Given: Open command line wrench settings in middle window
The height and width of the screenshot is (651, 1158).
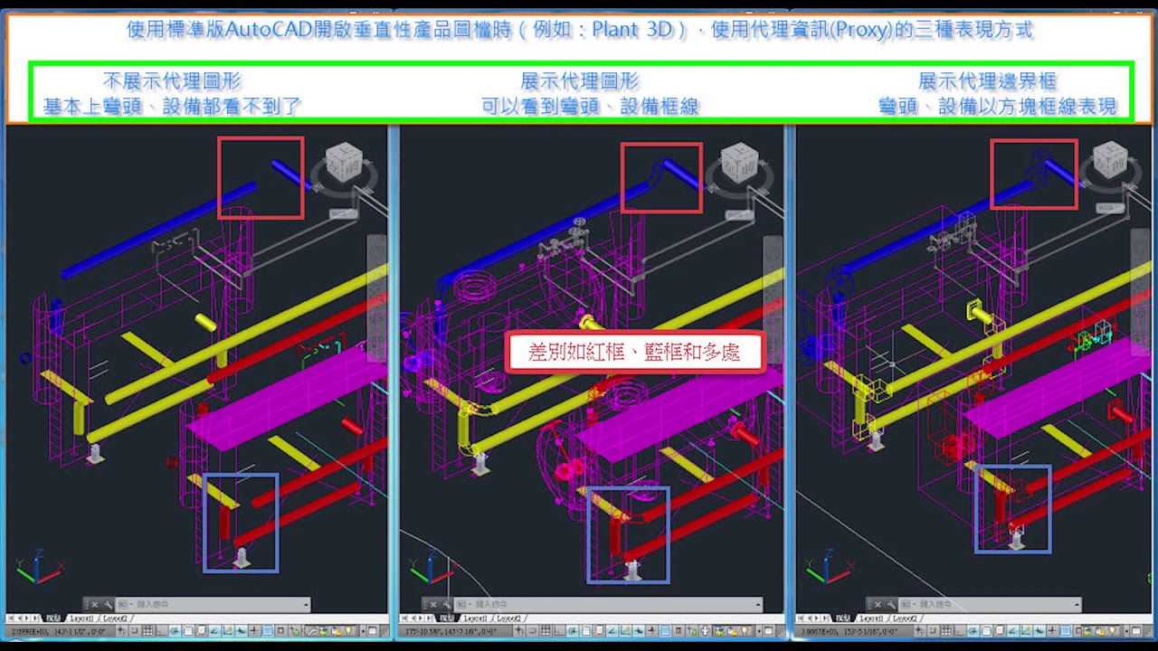Looking at the screenshot, I should [446, 605].
